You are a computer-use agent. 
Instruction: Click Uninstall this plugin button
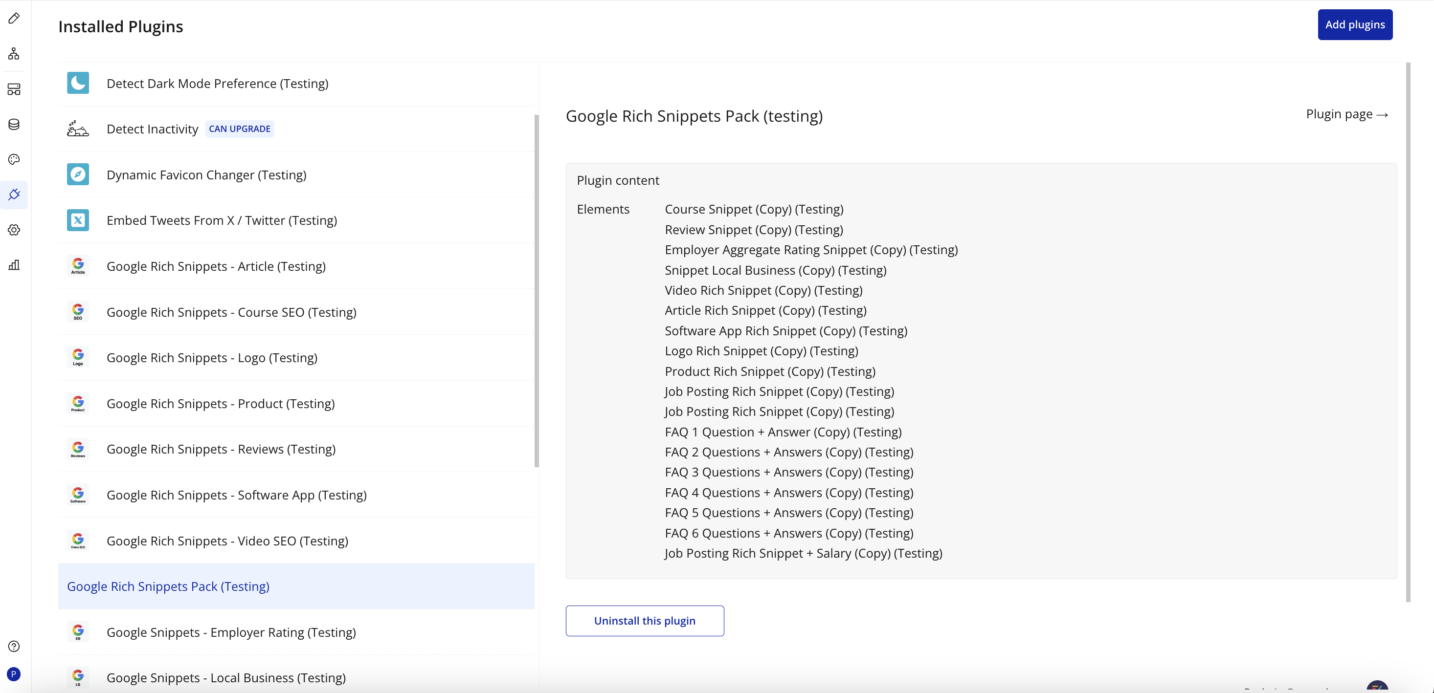click(x=644, y=621)
